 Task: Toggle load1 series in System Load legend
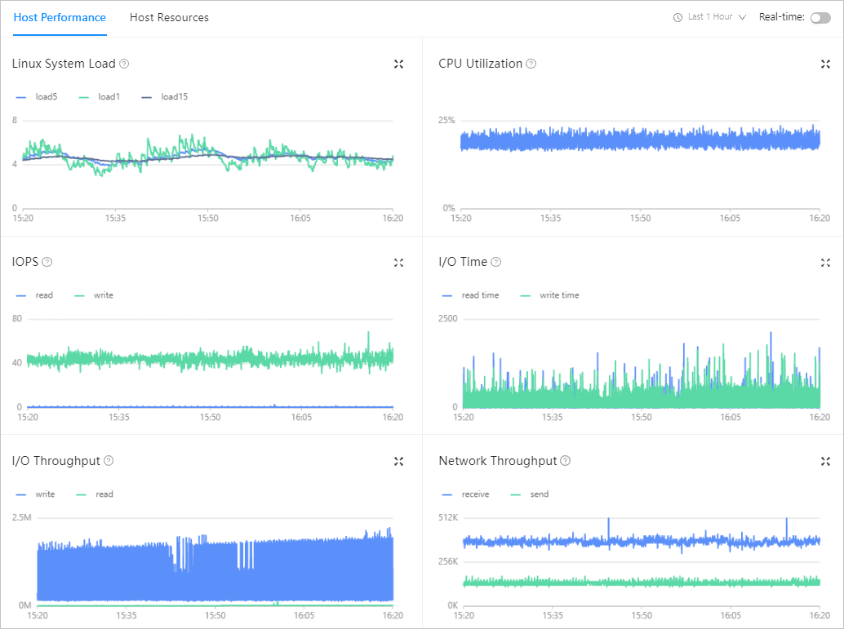tap(100, 97)
